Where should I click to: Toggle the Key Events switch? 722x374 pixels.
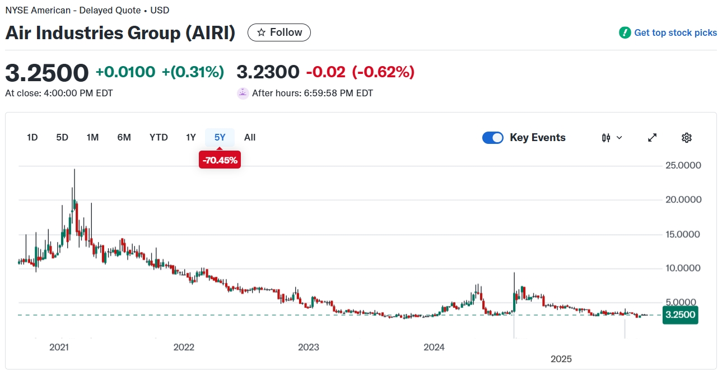(x=493, y=138)
